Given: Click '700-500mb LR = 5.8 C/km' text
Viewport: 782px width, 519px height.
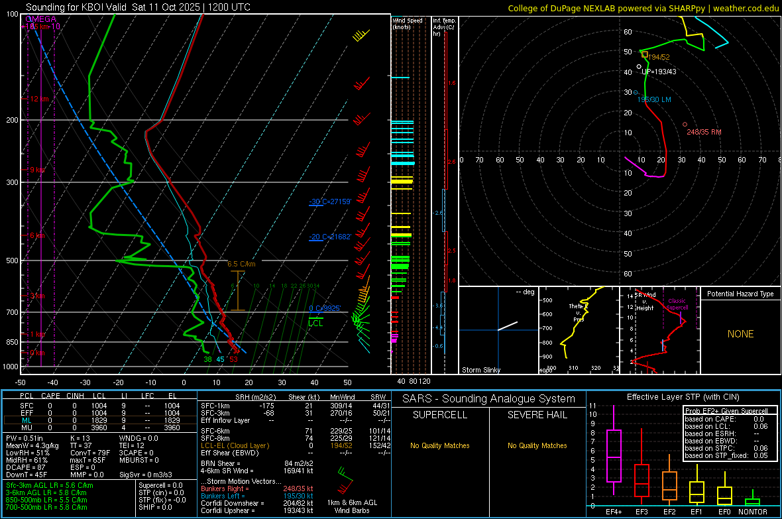Looking at the screenshot, I should tap(46, 507).
